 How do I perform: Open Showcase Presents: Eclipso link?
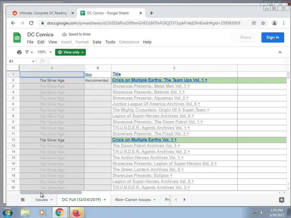point(142,175)
